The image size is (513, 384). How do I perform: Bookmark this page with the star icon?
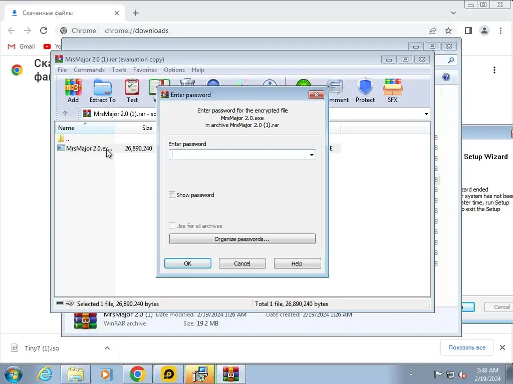click(448, 30)
